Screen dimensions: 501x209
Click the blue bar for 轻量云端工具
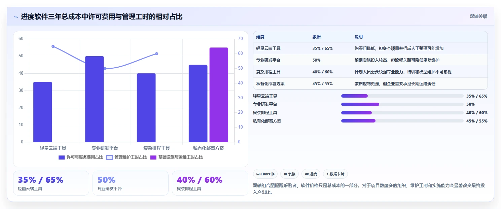43,112
